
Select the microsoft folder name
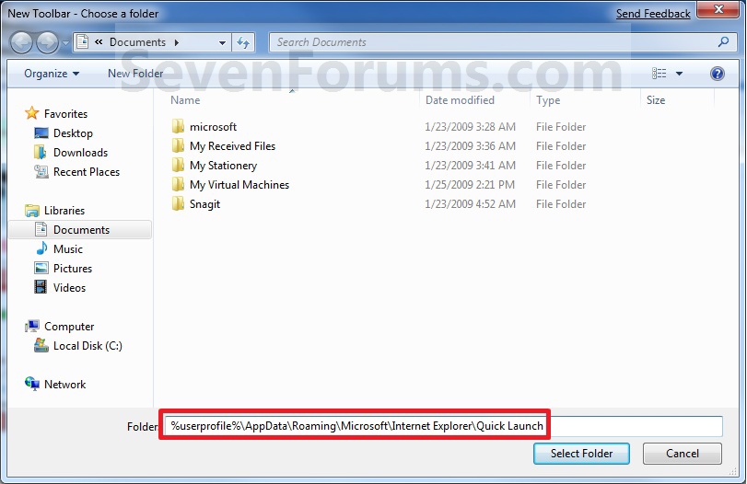(x=213, y=127)
